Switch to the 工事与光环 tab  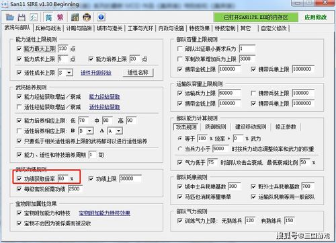point(140,28)
